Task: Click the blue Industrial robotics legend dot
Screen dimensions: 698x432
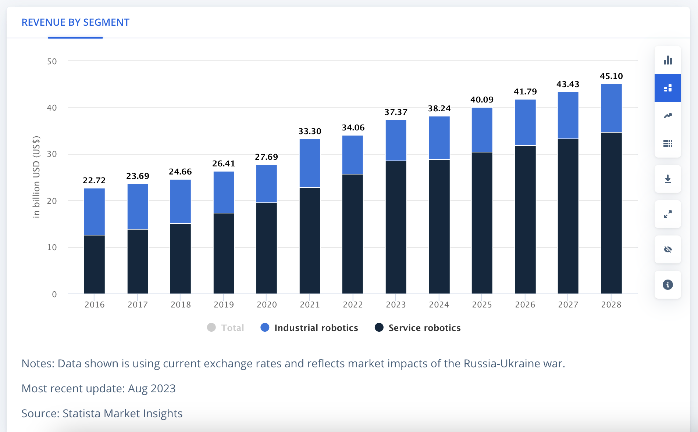Action: click(265, 327)
